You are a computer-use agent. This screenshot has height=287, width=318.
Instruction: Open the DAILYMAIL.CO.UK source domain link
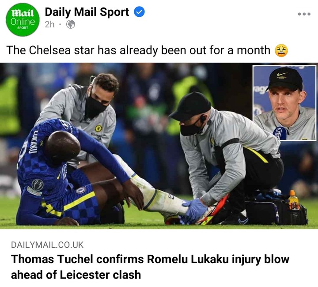47,245
